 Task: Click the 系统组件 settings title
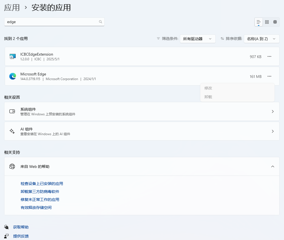[x=28, y=109]
